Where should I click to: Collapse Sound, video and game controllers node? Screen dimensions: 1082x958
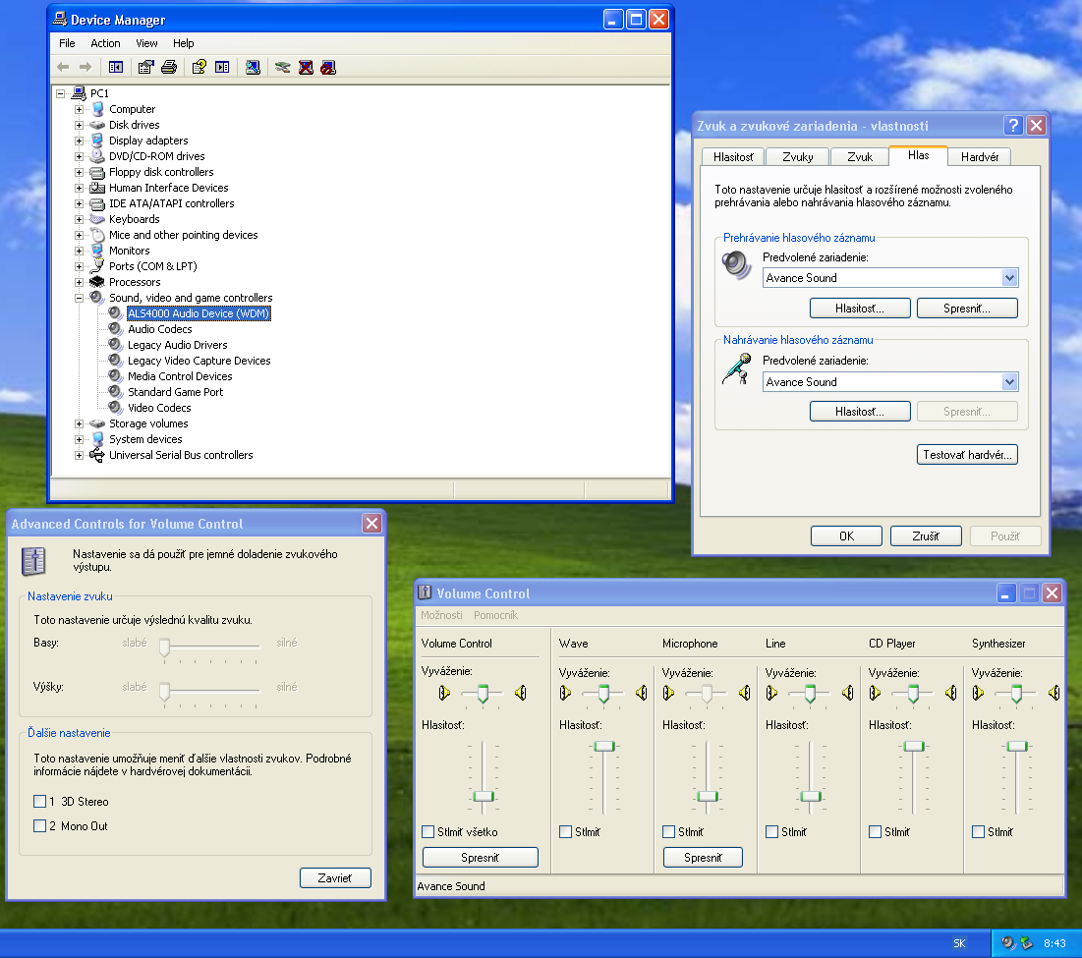(x=80, y=298)
